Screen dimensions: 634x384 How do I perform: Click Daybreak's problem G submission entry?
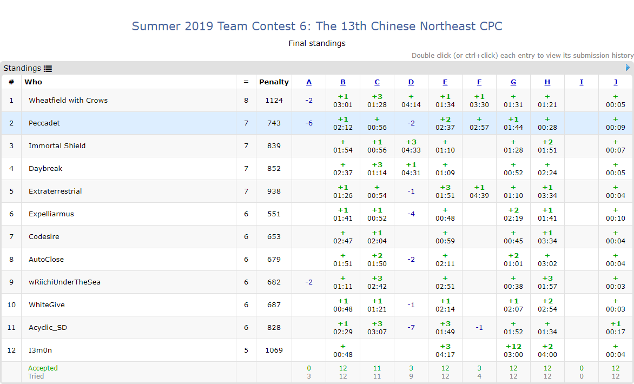513,169
